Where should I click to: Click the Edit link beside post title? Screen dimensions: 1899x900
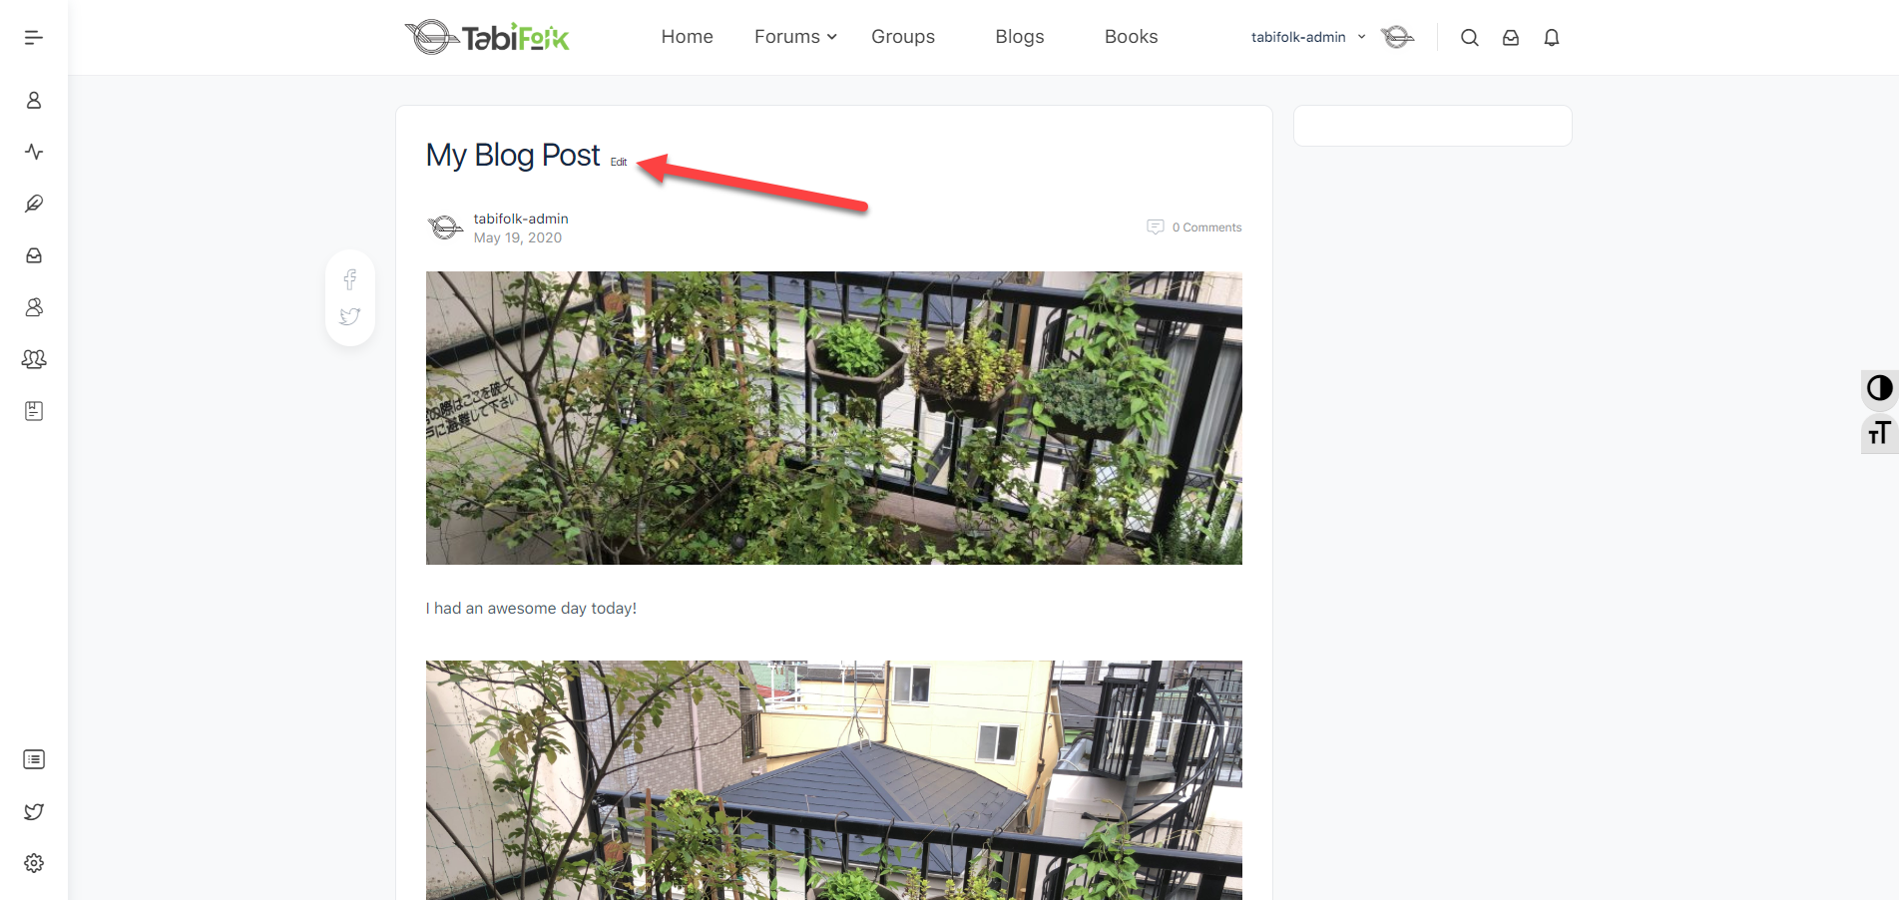[x=619, y=162]
